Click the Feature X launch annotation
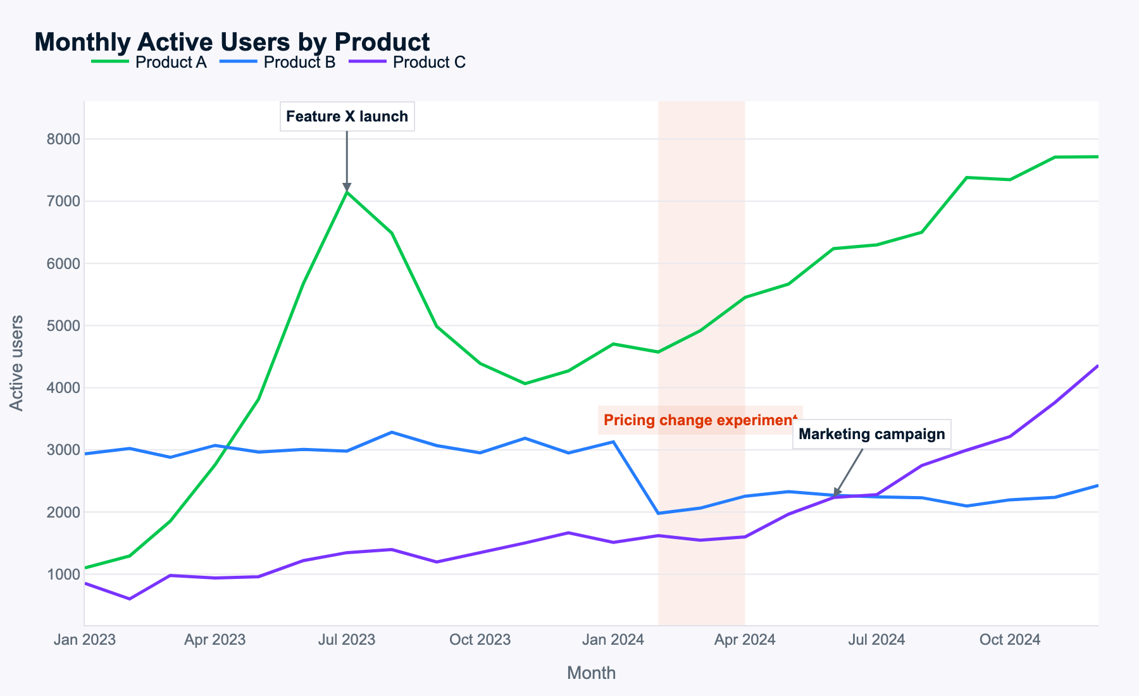Image resolution: width=1139 pixels, height=696 pixels. (x=347, y=116)
